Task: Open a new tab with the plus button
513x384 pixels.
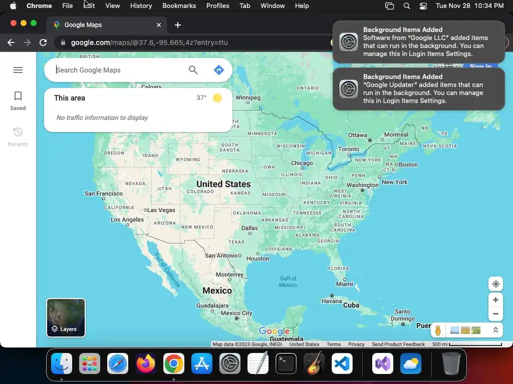Action: (x=178, y=25)
